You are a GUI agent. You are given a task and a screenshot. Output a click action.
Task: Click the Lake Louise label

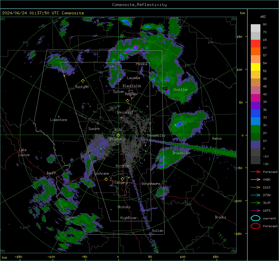[x=24, y=152]
